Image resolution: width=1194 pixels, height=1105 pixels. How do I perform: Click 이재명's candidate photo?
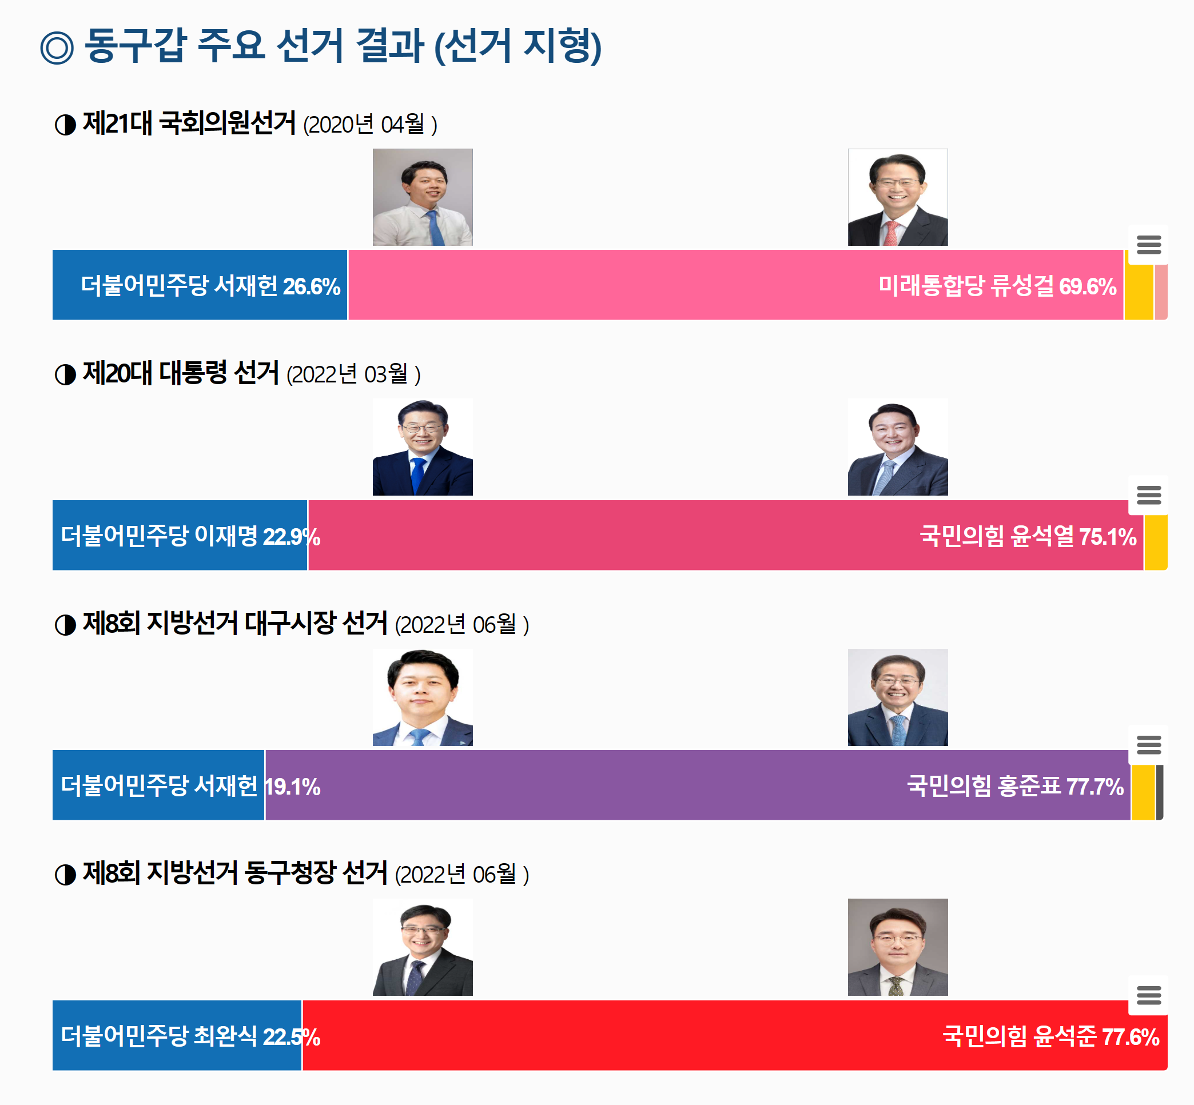click(423, 447)
